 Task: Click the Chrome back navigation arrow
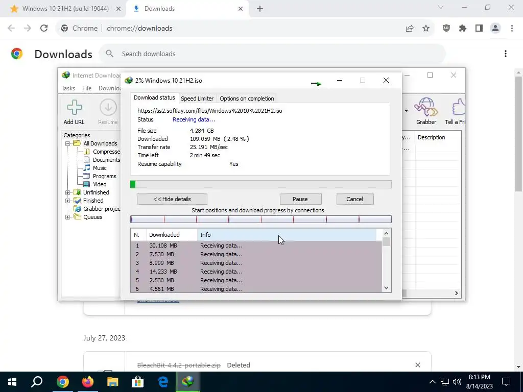tap(11, 29)
